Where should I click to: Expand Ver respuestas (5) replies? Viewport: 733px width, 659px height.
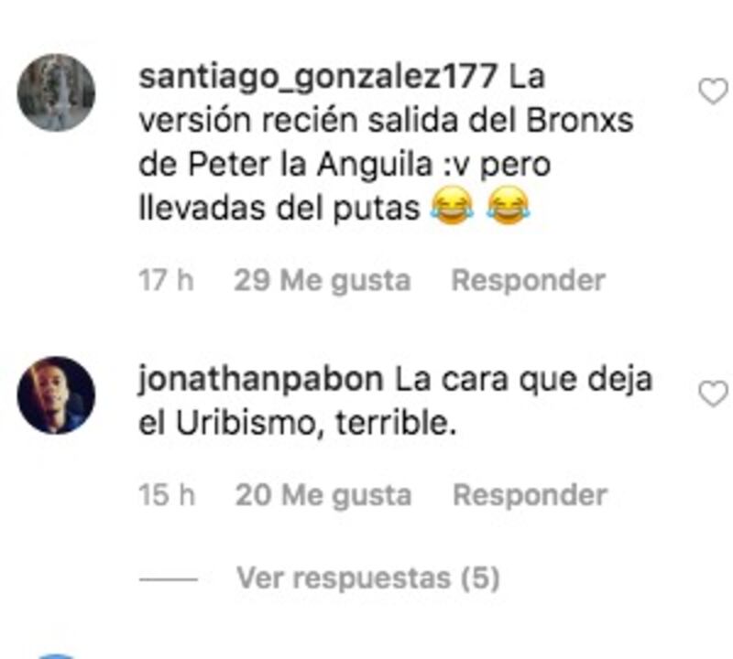tap(368, 578)
